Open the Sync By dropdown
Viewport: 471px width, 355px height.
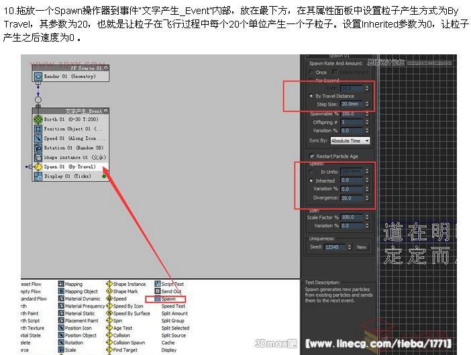coord(350,141)
